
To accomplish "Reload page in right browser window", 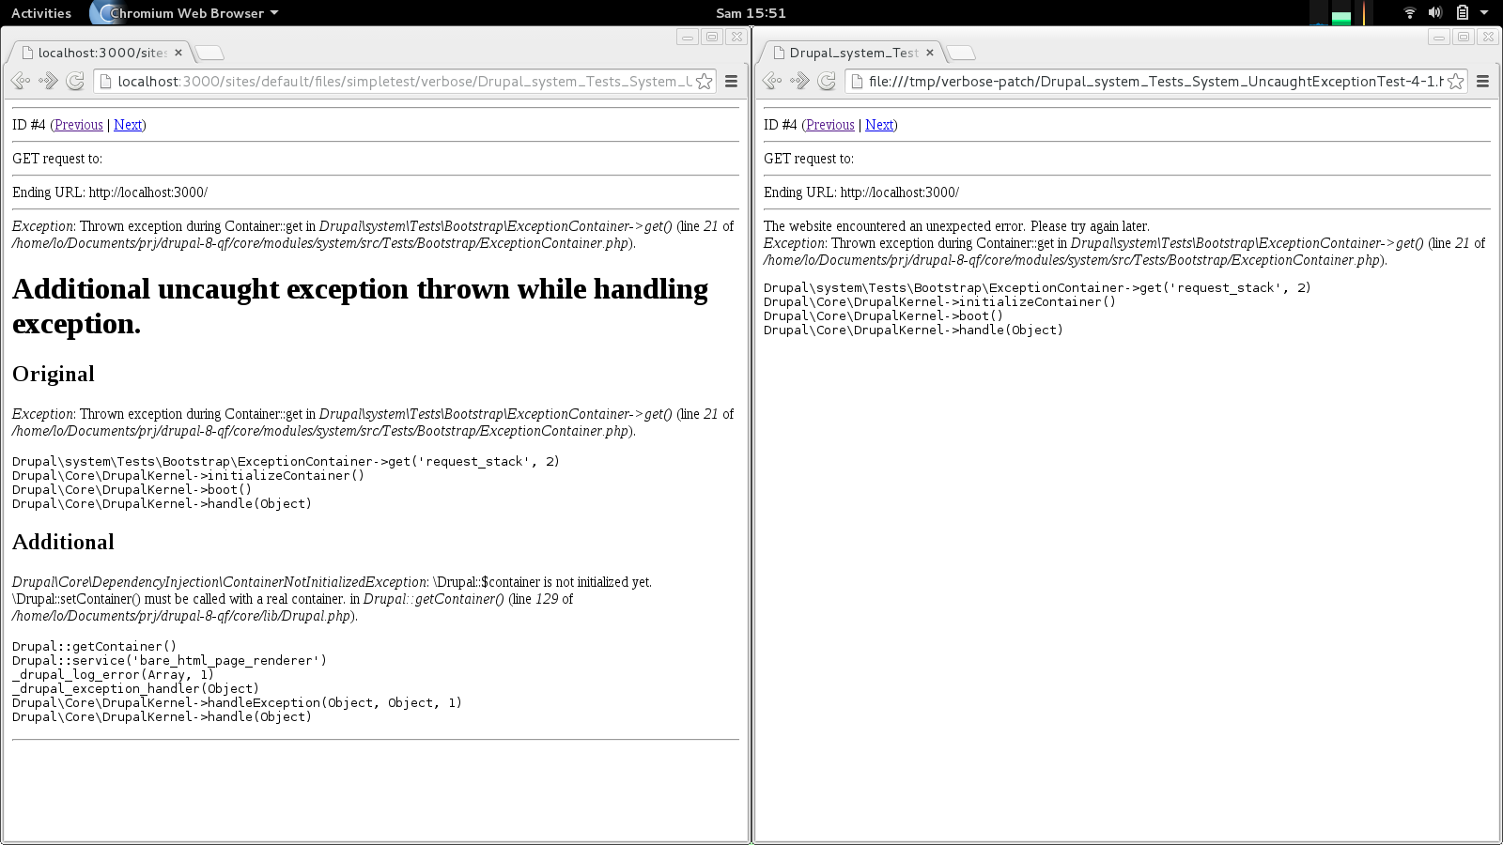I will click(x=827, y=82).
